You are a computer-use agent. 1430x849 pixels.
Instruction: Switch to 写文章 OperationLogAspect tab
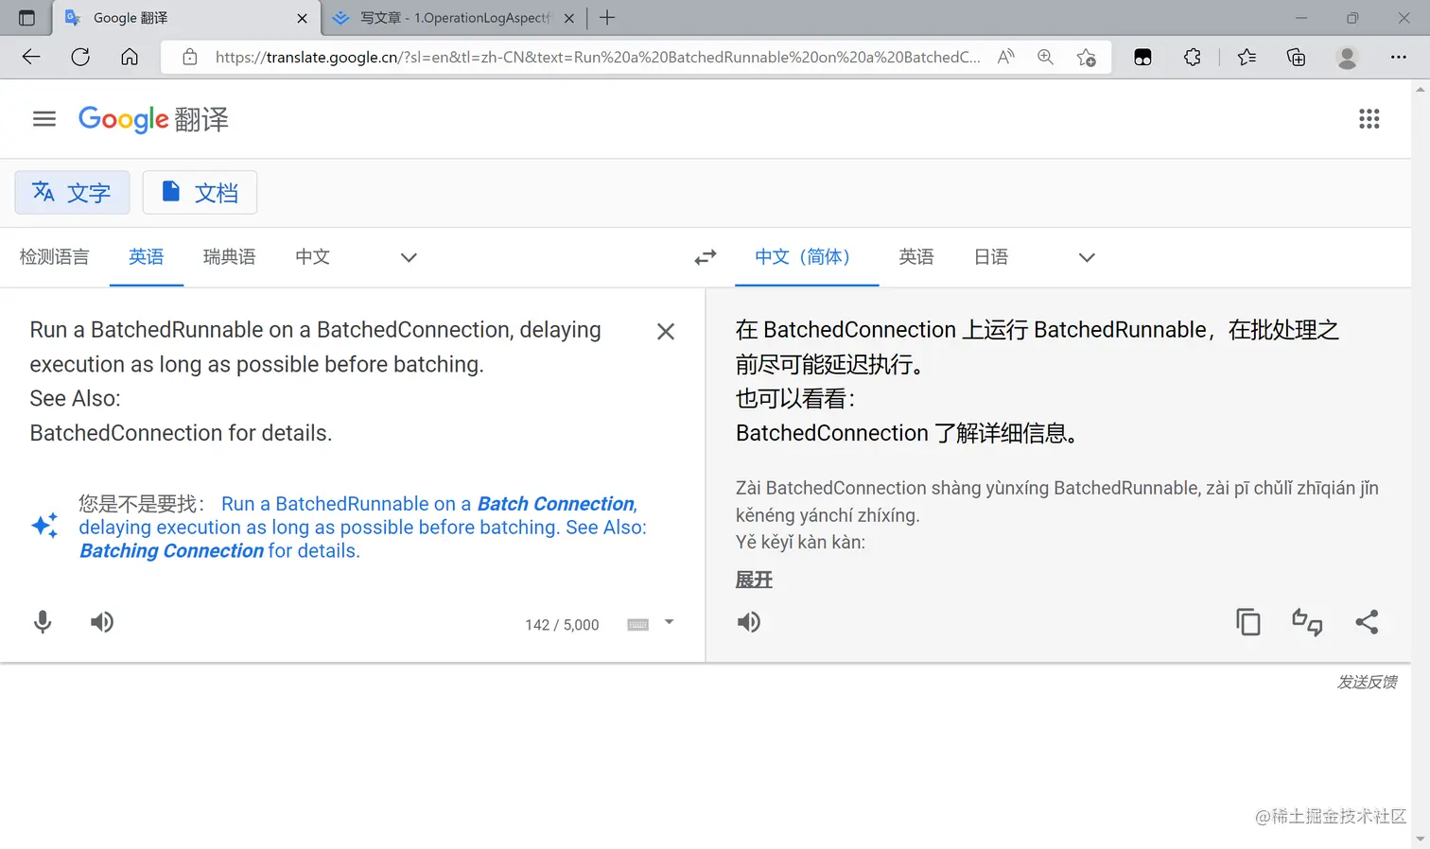click(453, 18)
